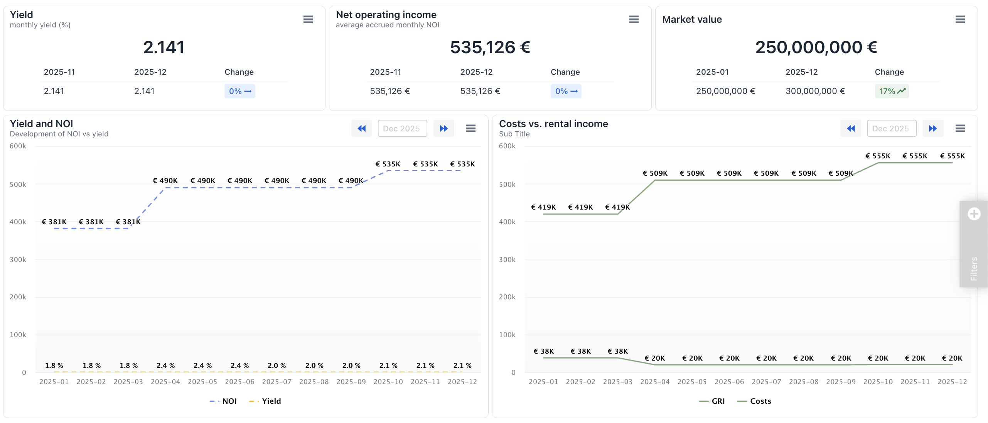Click the 0% change badge in Yield card

(239, 91)
